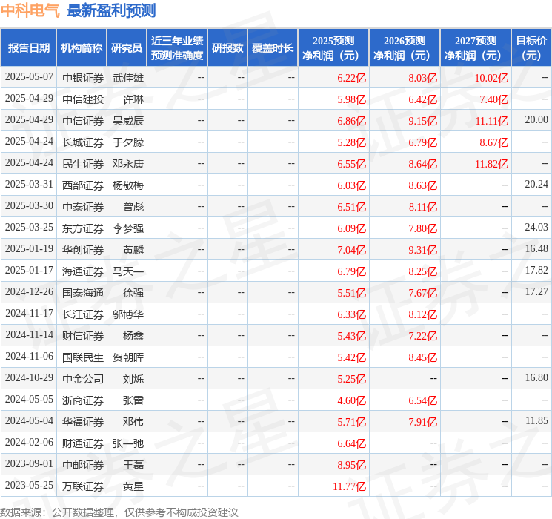Click the 研报数 column header
552x519 pixels.
(x=227, y=48)
